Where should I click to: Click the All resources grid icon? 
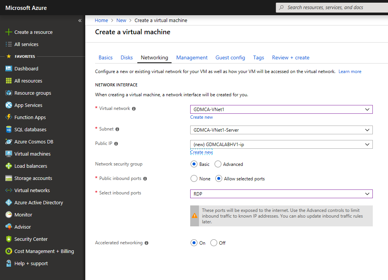pos(9,81)
